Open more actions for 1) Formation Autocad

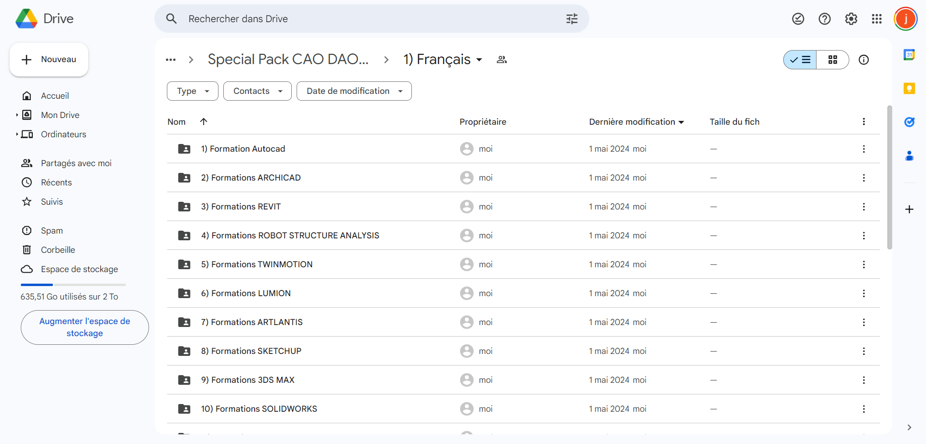click(x=864, y=149)
